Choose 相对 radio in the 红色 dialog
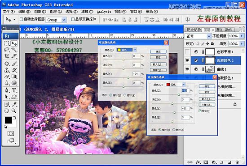Viewport: 247px width, 166px height. [160, 130]
